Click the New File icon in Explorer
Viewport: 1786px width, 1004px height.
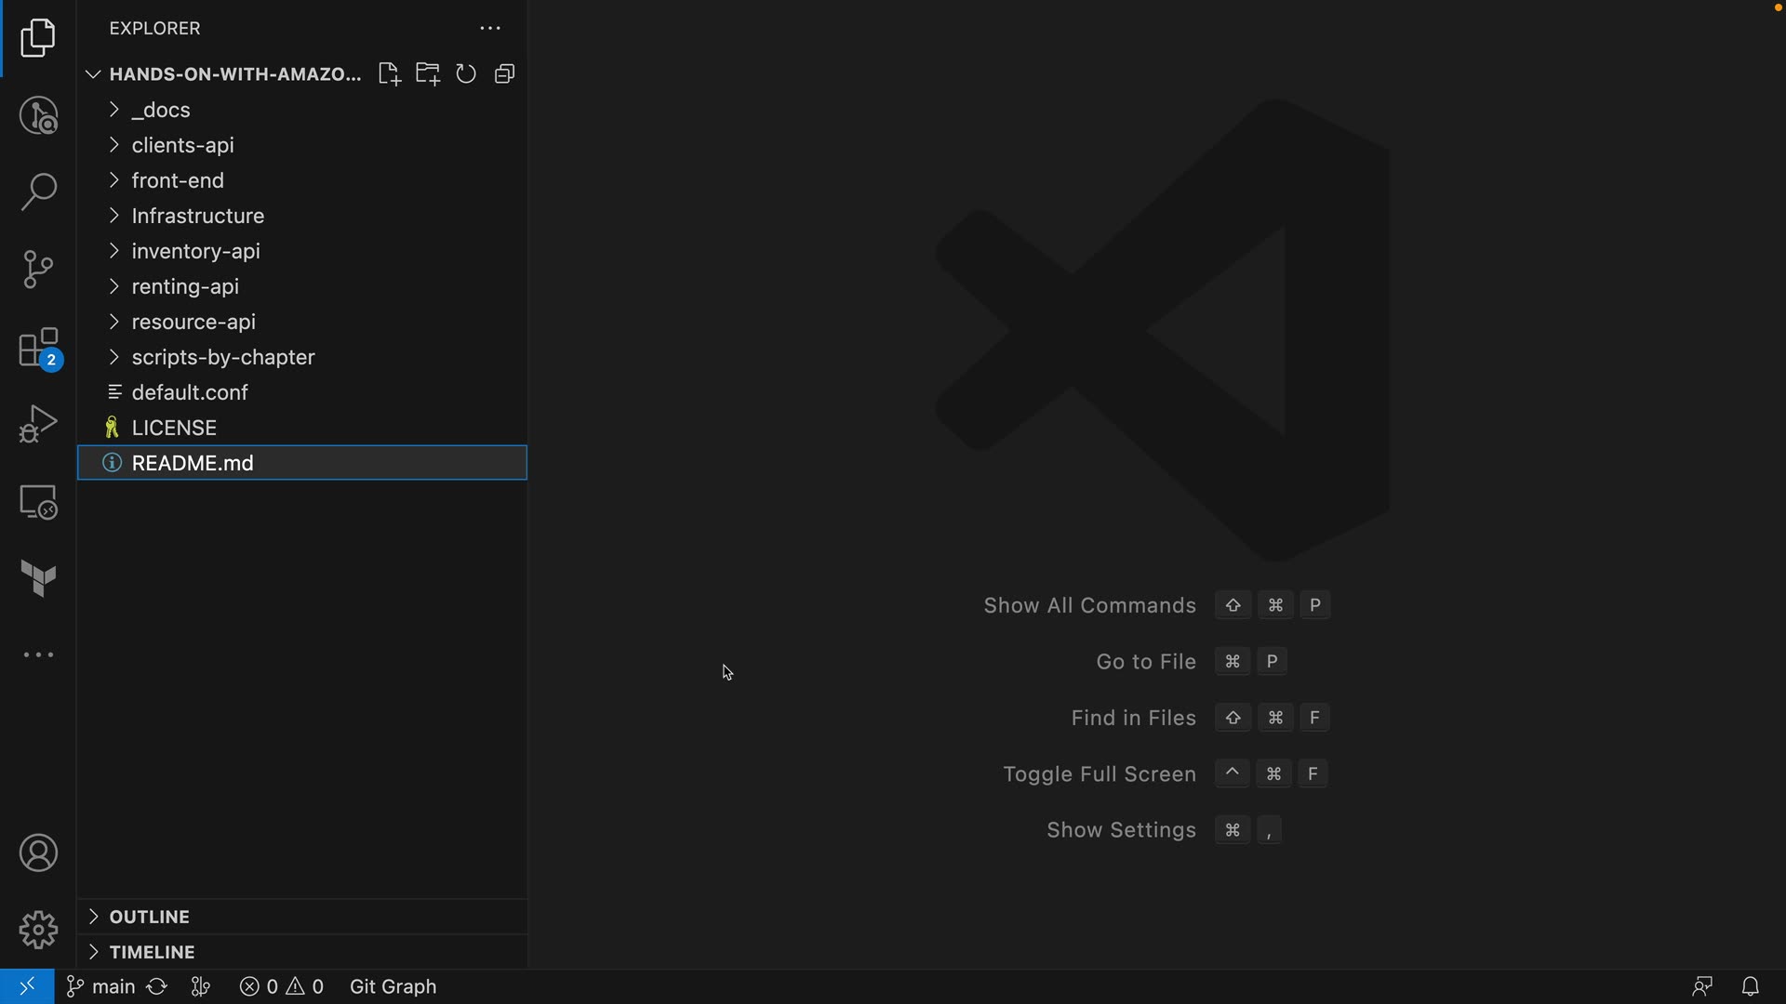coord(389,74)
